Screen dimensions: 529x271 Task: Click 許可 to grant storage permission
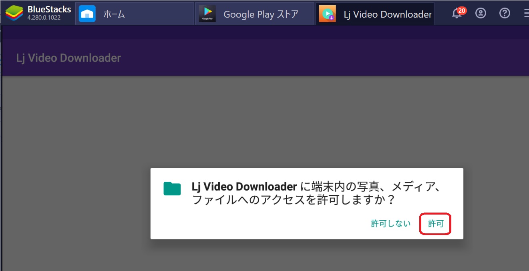tap(435, 223)
